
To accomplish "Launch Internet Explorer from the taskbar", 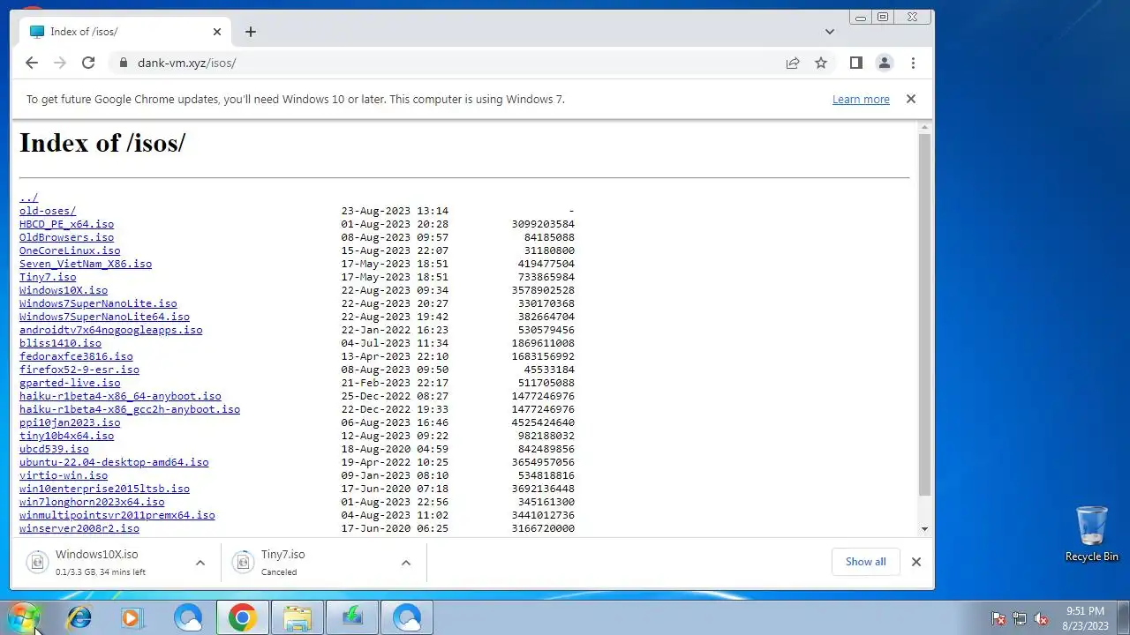I will (x=79, y=617).
